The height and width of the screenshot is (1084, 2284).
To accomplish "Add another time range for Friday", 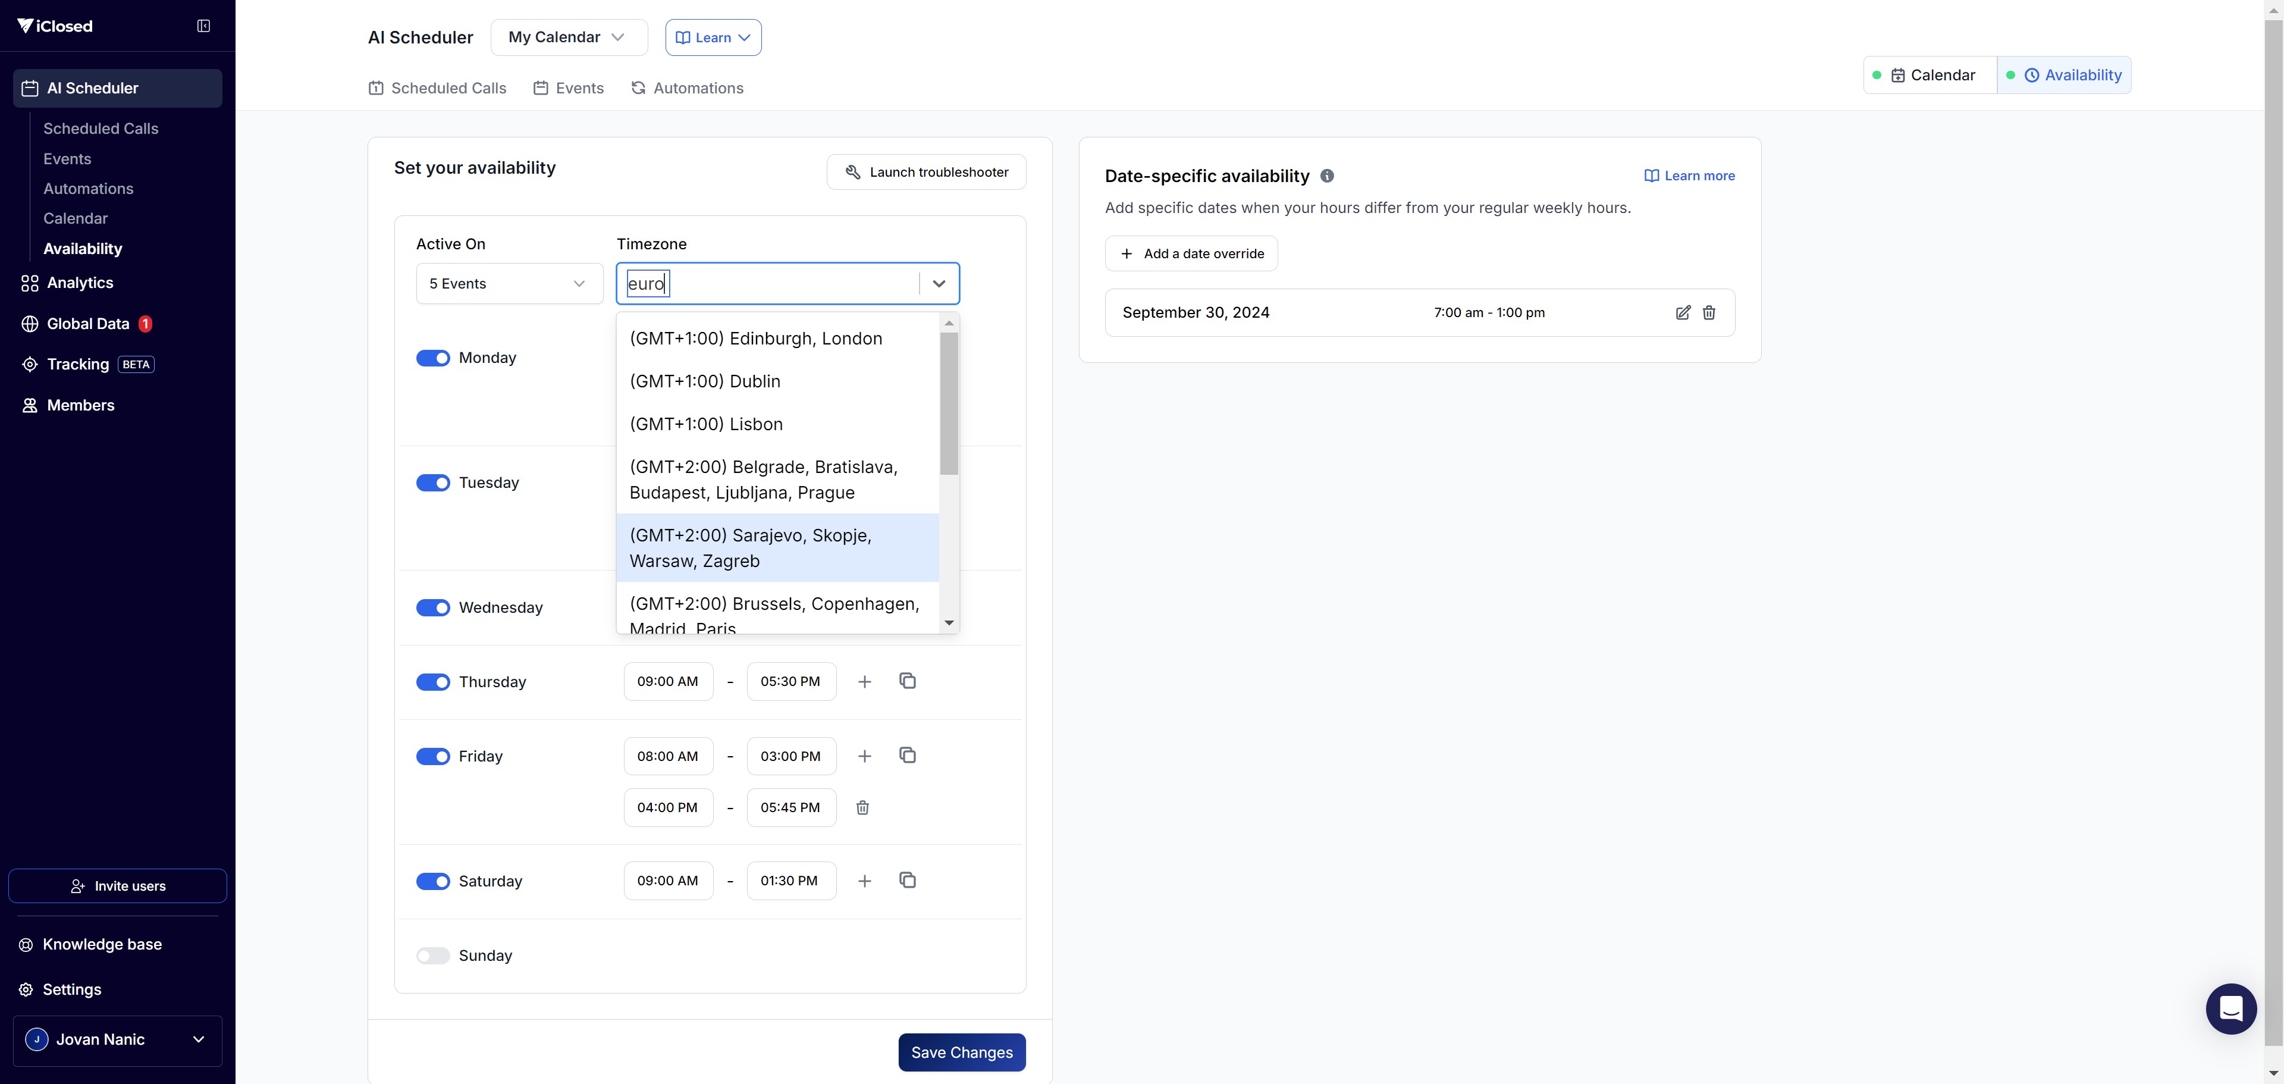I will (x=864, y=756).
